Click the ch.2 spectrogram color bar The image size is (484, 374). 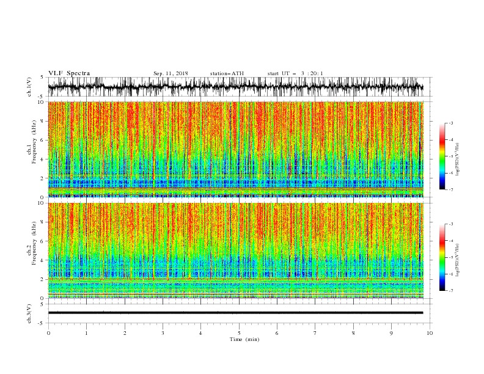tap(442, 257)
